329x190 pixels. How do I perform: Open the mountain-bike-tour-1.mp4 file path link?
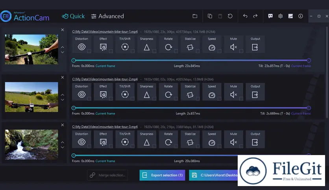point(105,31)
